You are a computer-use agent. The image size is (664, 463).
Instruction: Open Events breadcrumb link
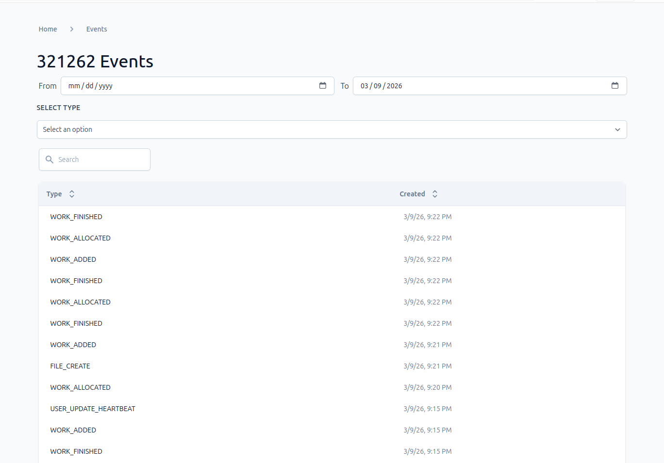pyautogui.click(x=97, y=29)
